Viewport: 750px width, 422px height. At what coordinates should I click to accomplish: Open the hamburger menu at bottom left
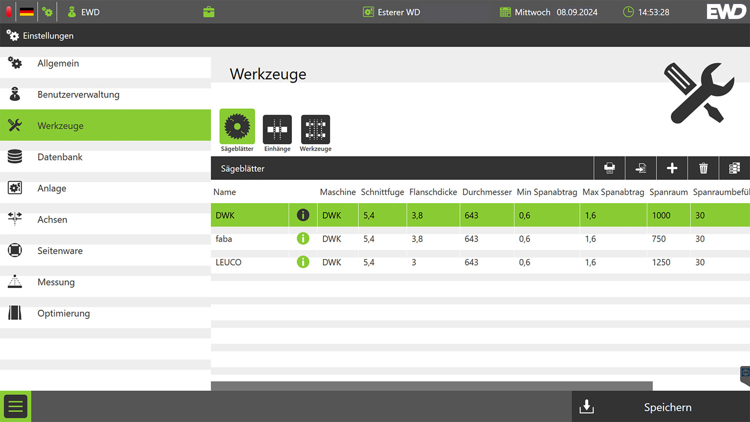coord(15,406)
